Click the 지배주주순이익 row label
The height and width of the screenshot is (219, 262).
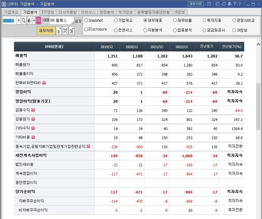point(31,201)
